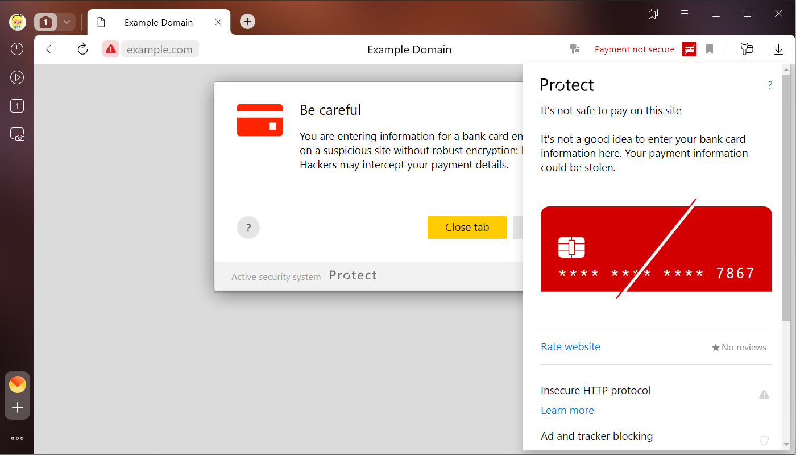
Task: Click the question mark help button in dialog
Action: pos(248,227)
